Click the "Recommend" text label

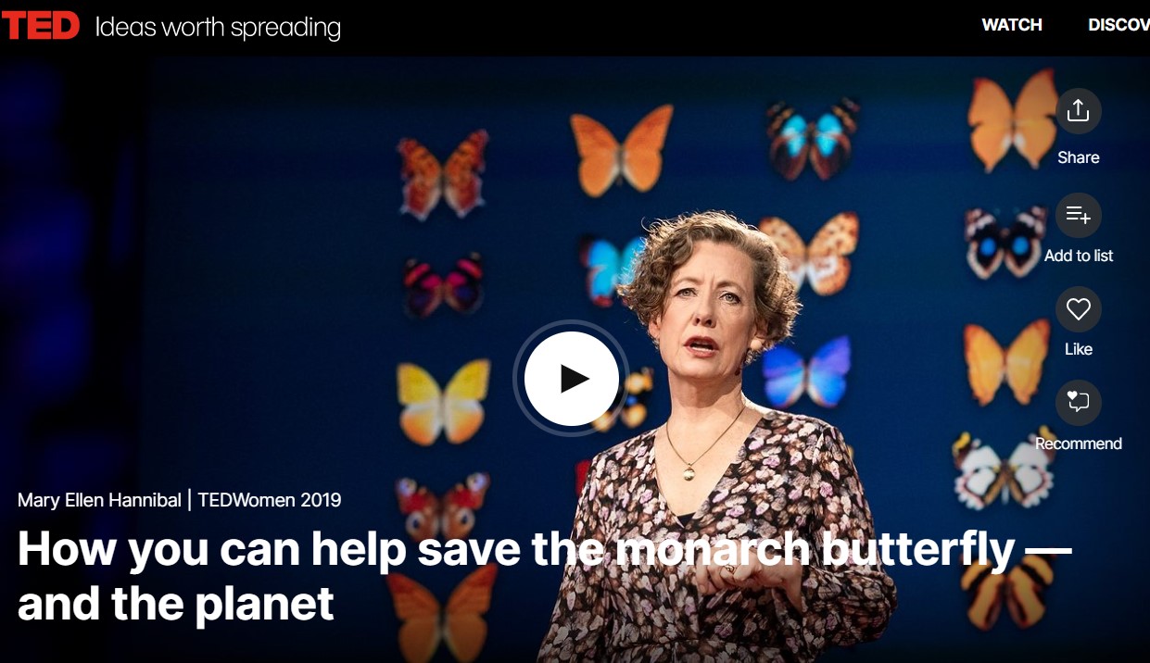[1079, 444]
